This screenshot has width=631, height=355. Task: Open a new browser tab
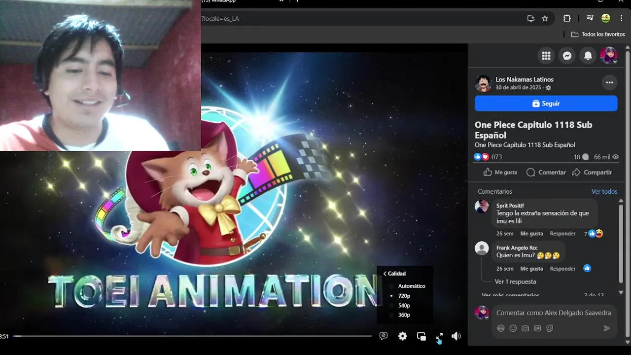297,1
